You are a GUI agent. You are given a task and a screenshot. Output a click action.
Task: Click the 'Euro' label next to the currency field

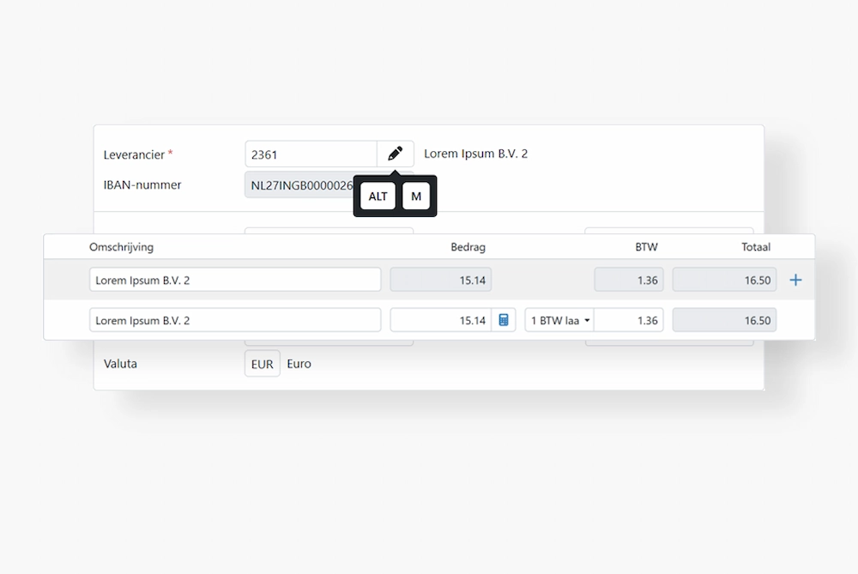tap(299, 363)
